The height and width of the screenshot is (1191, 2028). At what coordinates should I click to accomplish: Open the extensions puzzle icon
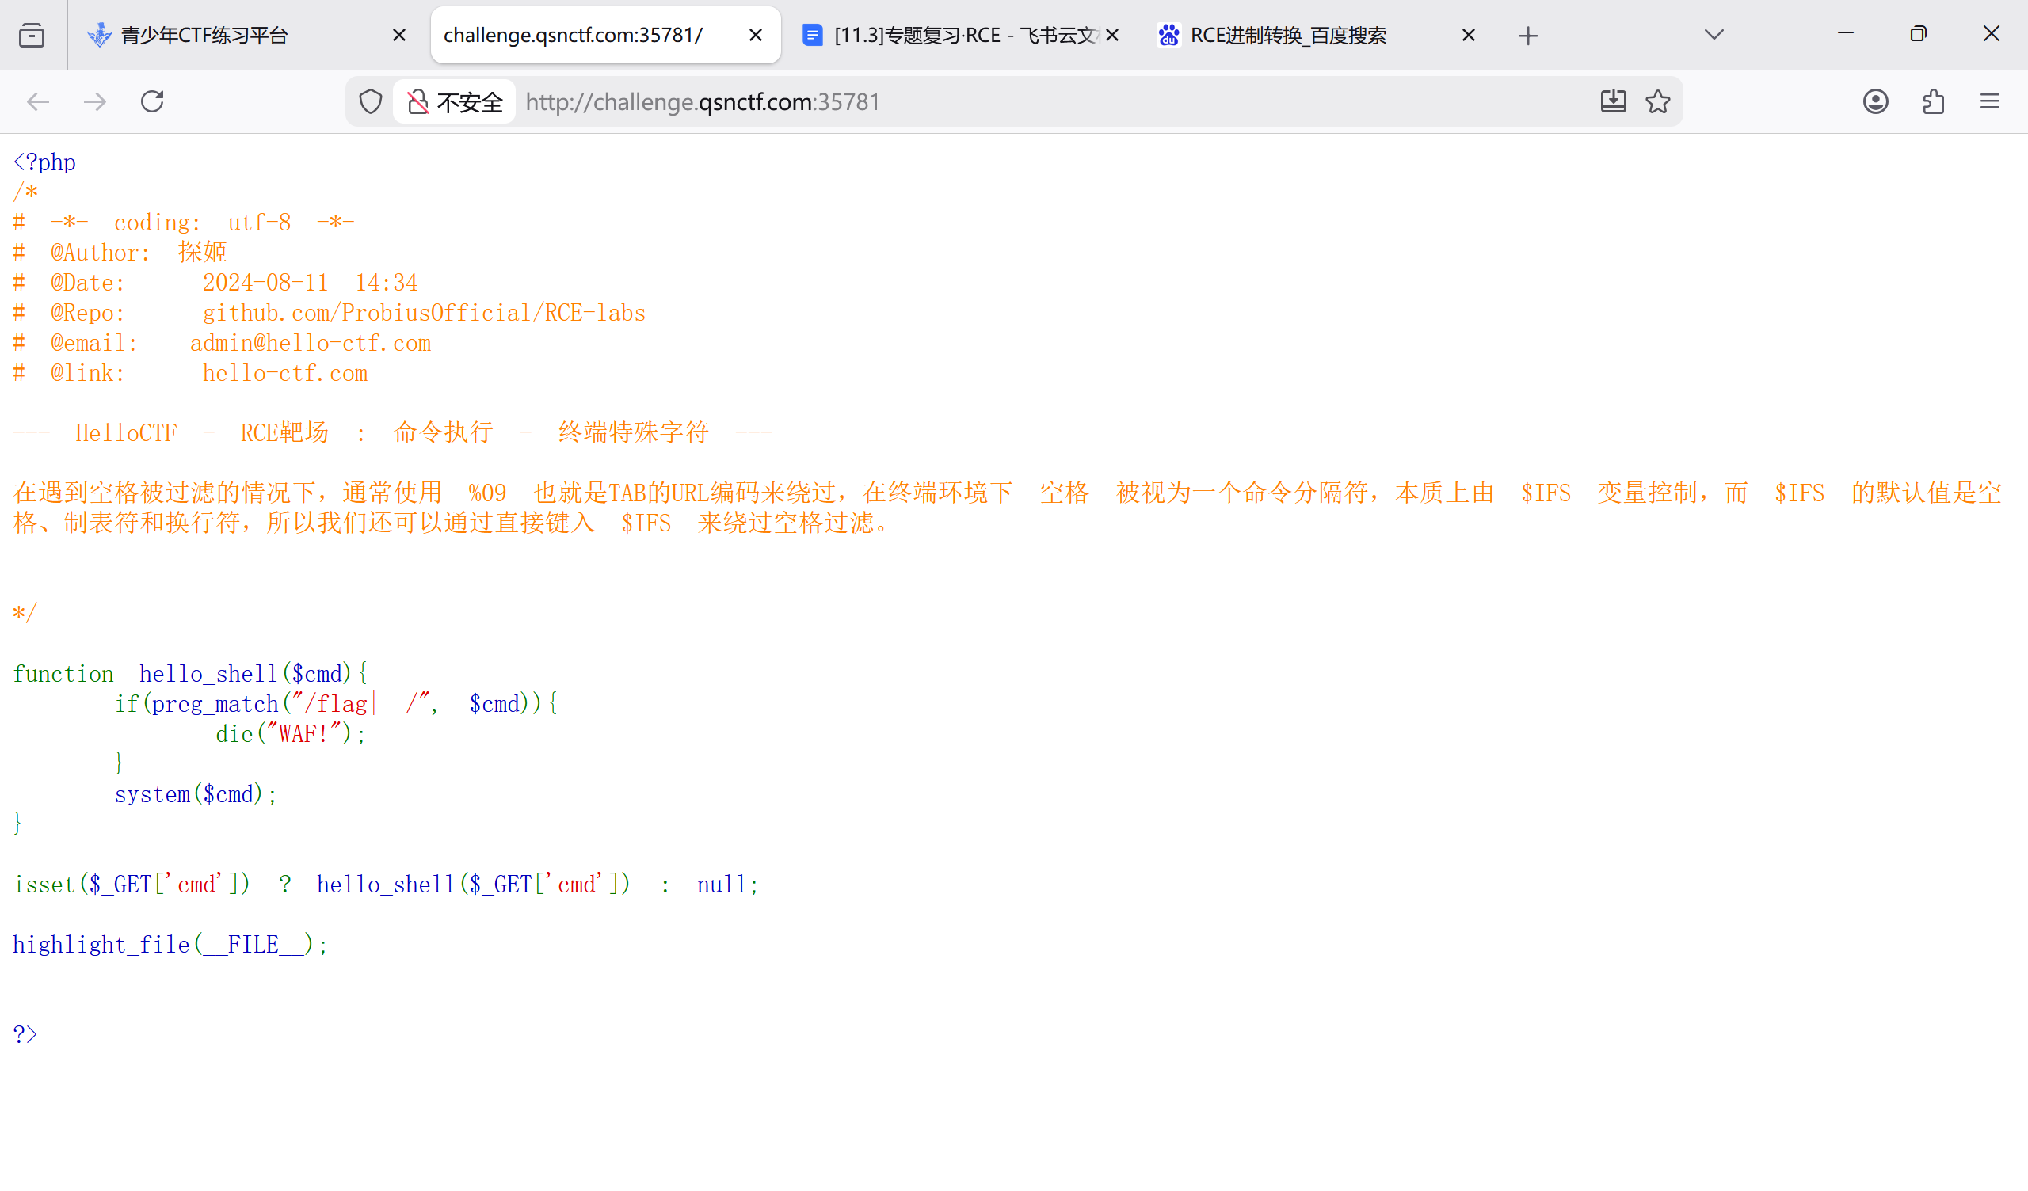click(x=1933, y=101)
